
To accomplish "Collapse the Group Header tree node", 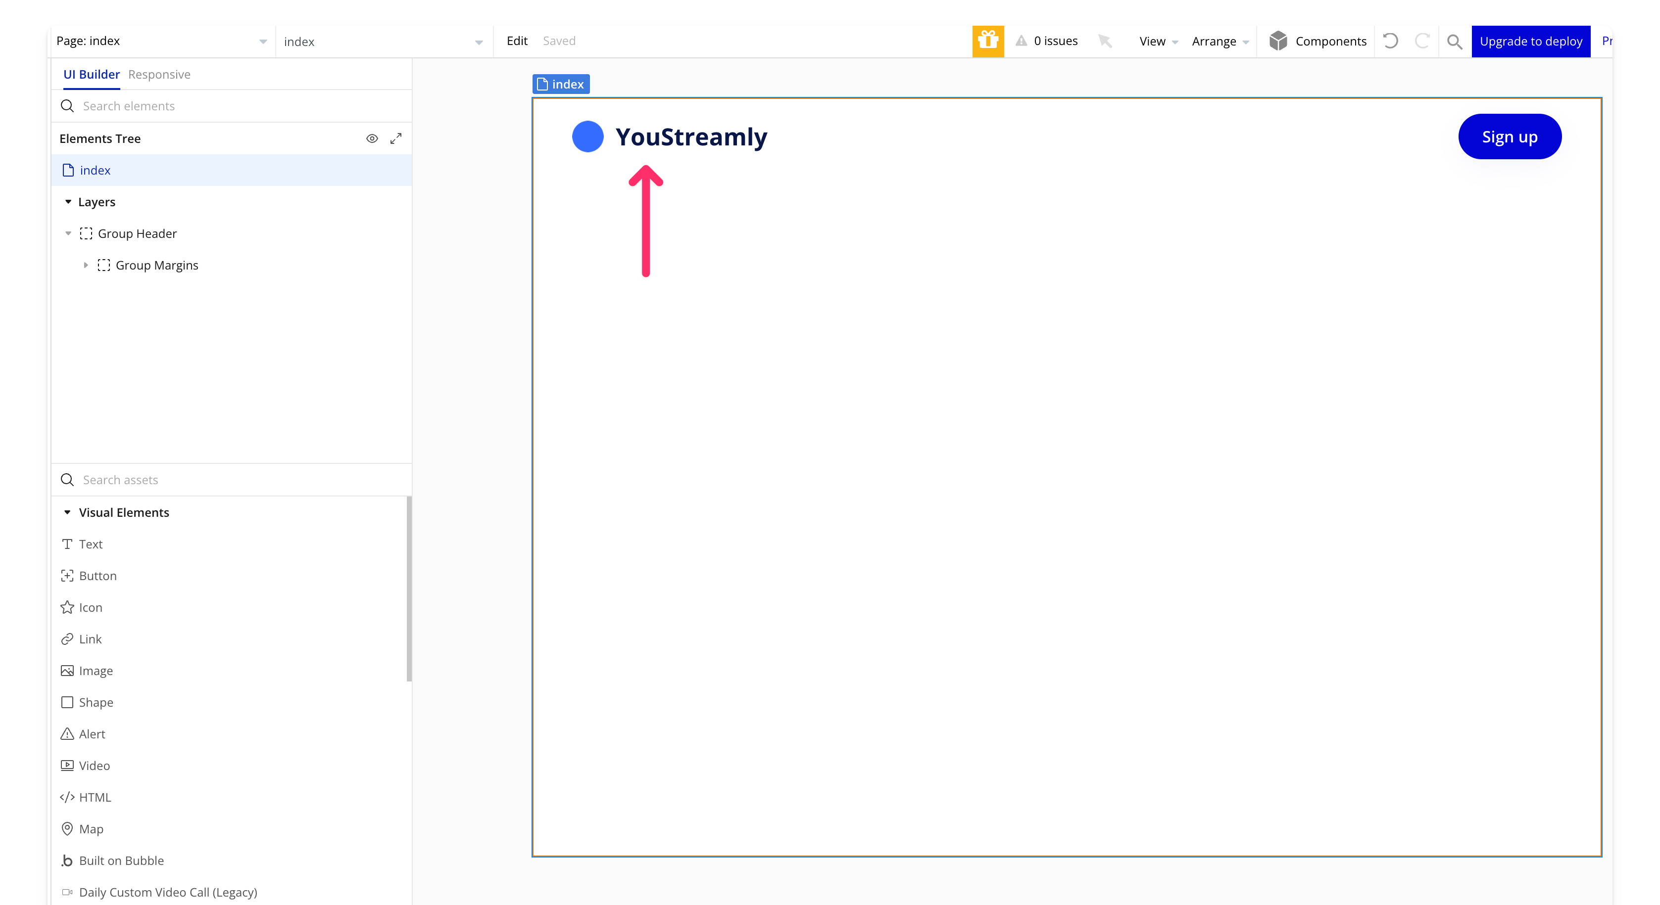I will click(x=68, y=233).
